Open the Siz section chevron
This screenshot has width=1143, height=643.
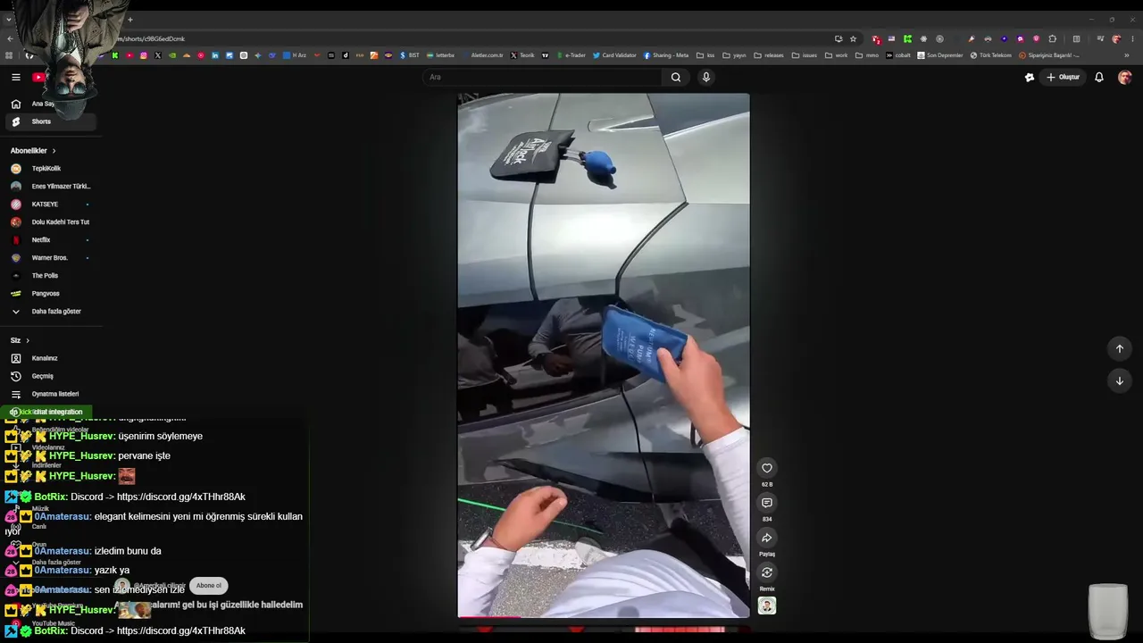tap(28, 340)
